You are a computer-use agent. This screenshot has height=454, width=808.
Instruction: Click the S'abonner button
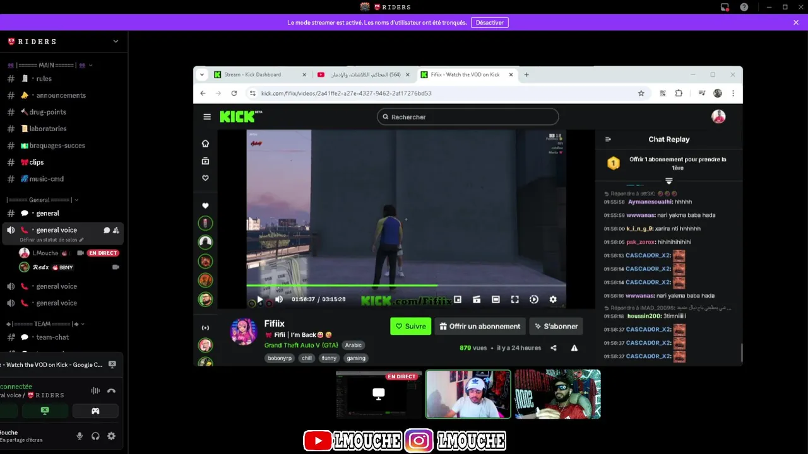(555, 326)
